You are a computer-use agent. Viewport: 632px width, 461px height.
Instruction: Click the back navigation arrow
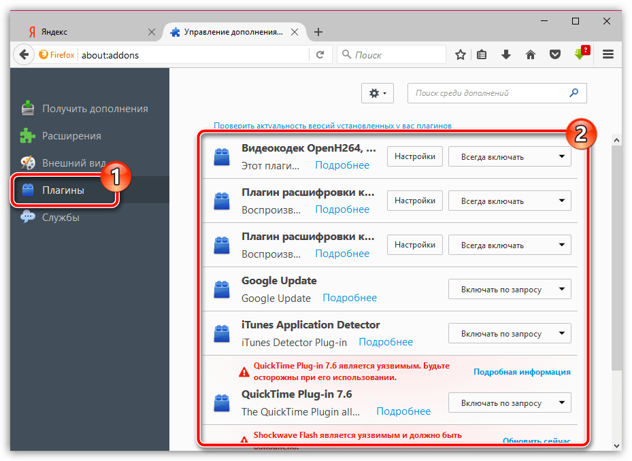tap(24, 54)
